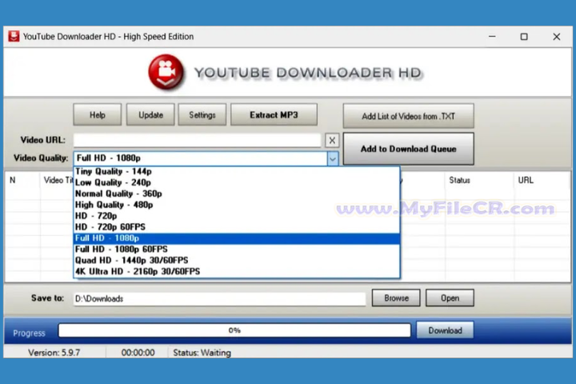Click the red camera logo in the banner
This screenshot has height=384, width=576.
166,72
